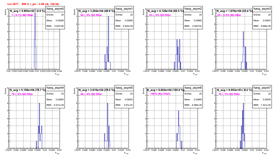Screen dimensions: 276x158
Task: Click RMS 0.000104 in havg_asym2 stats
Action: click(193, 26)
